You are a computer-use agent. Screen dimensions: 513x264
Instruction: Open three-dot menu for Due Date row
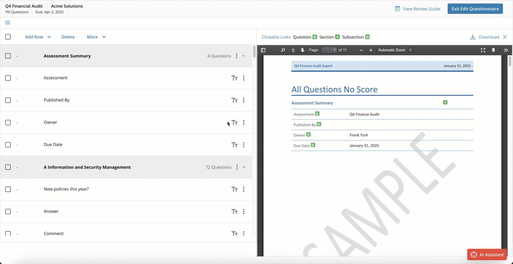tap(244, 145)
